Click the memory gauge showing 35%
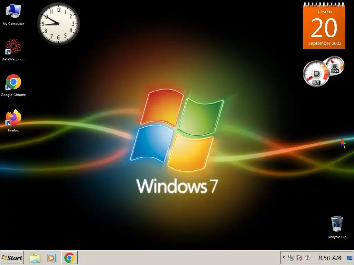Viewport: 354px width, 265px height. click(x=335, y=66)
